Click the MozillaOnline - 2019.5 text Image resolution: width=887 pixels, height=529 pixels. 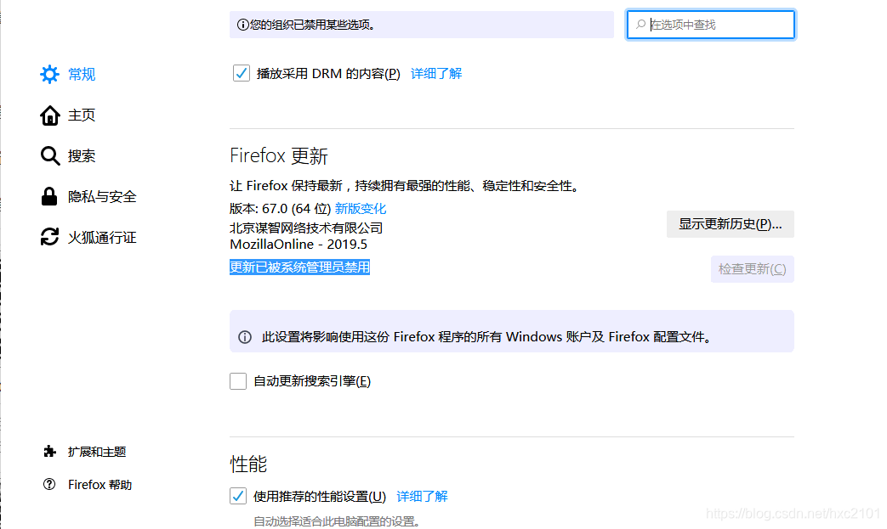[299, 245]
